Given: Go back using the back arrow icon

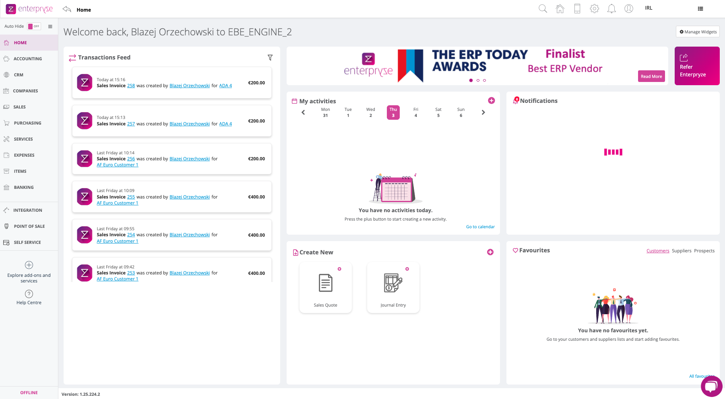Looking at the screenshot, I should click(x=67, y=9).
